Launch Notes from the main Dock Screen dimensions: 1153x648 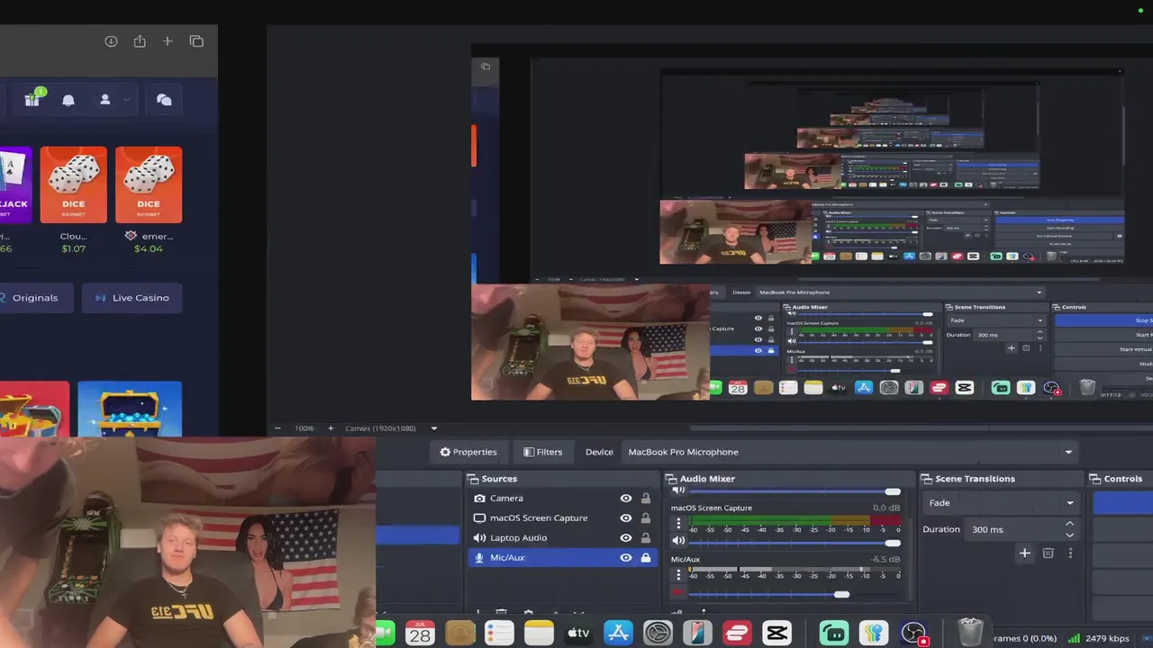[539, 634]
